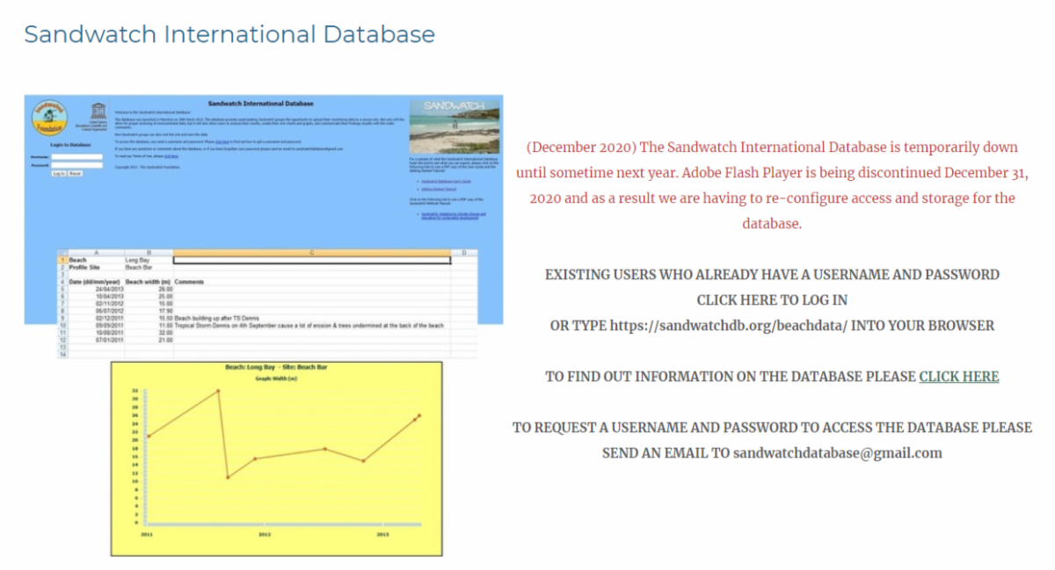Viewport: 1055px width, 570px height.
Task: Click the red December 2020 downtime notice
Action: pyautogui.click(x=772, y=185)
